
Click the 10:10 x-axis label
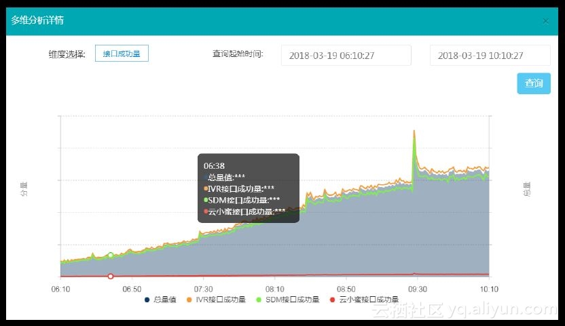pos(489,289)
